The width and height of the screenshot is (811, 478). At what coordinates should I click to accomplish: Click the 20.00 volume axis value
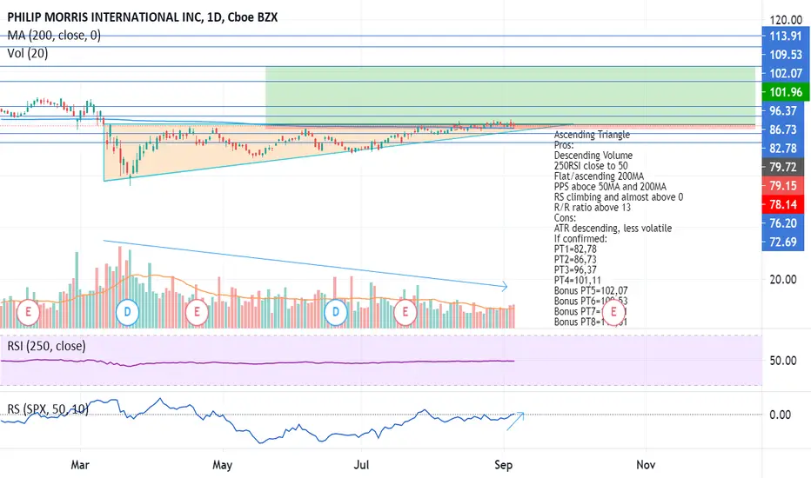[783, 280]
